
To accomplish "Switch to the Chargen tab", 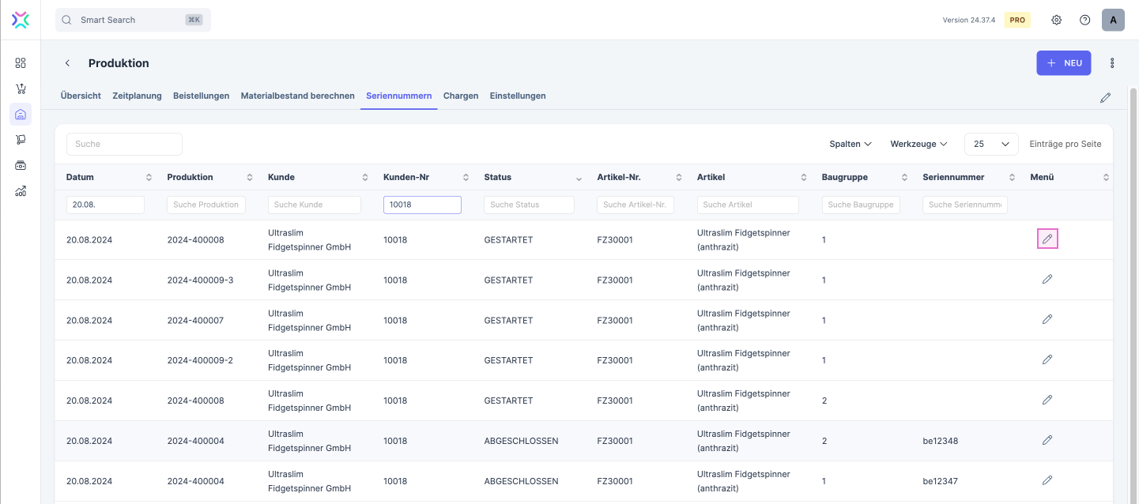I will pyautogui.click(x=461, y=96).
